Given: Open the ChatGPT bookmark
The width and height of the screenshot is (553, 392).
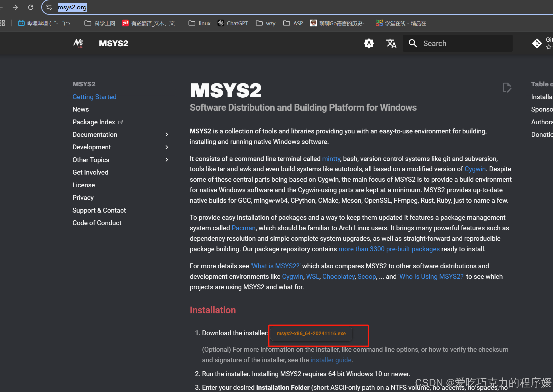Looking at the screenshot, I should click(x=233, y=23).
